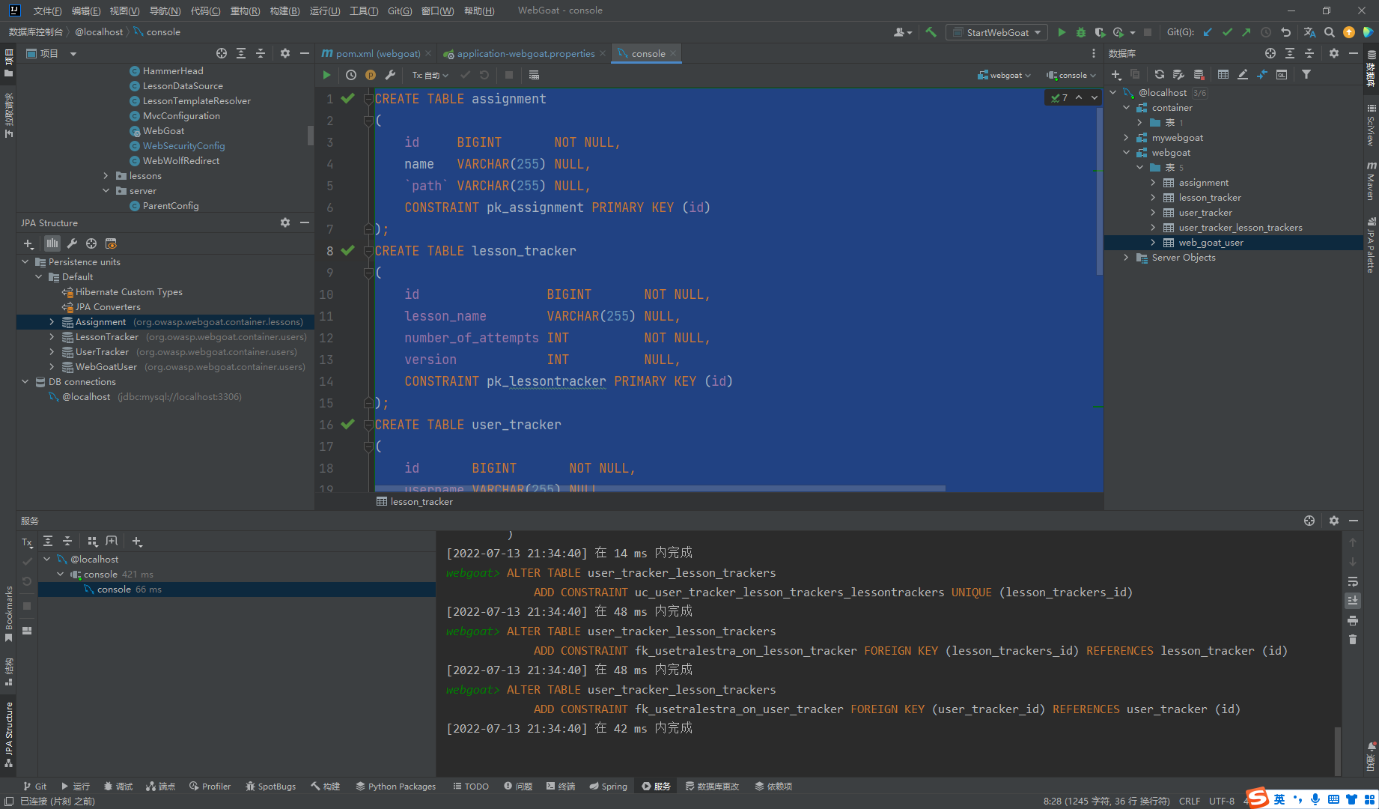
Task: Open Search Everywhere magnifier icon
Action: (x=1330, y=32)
